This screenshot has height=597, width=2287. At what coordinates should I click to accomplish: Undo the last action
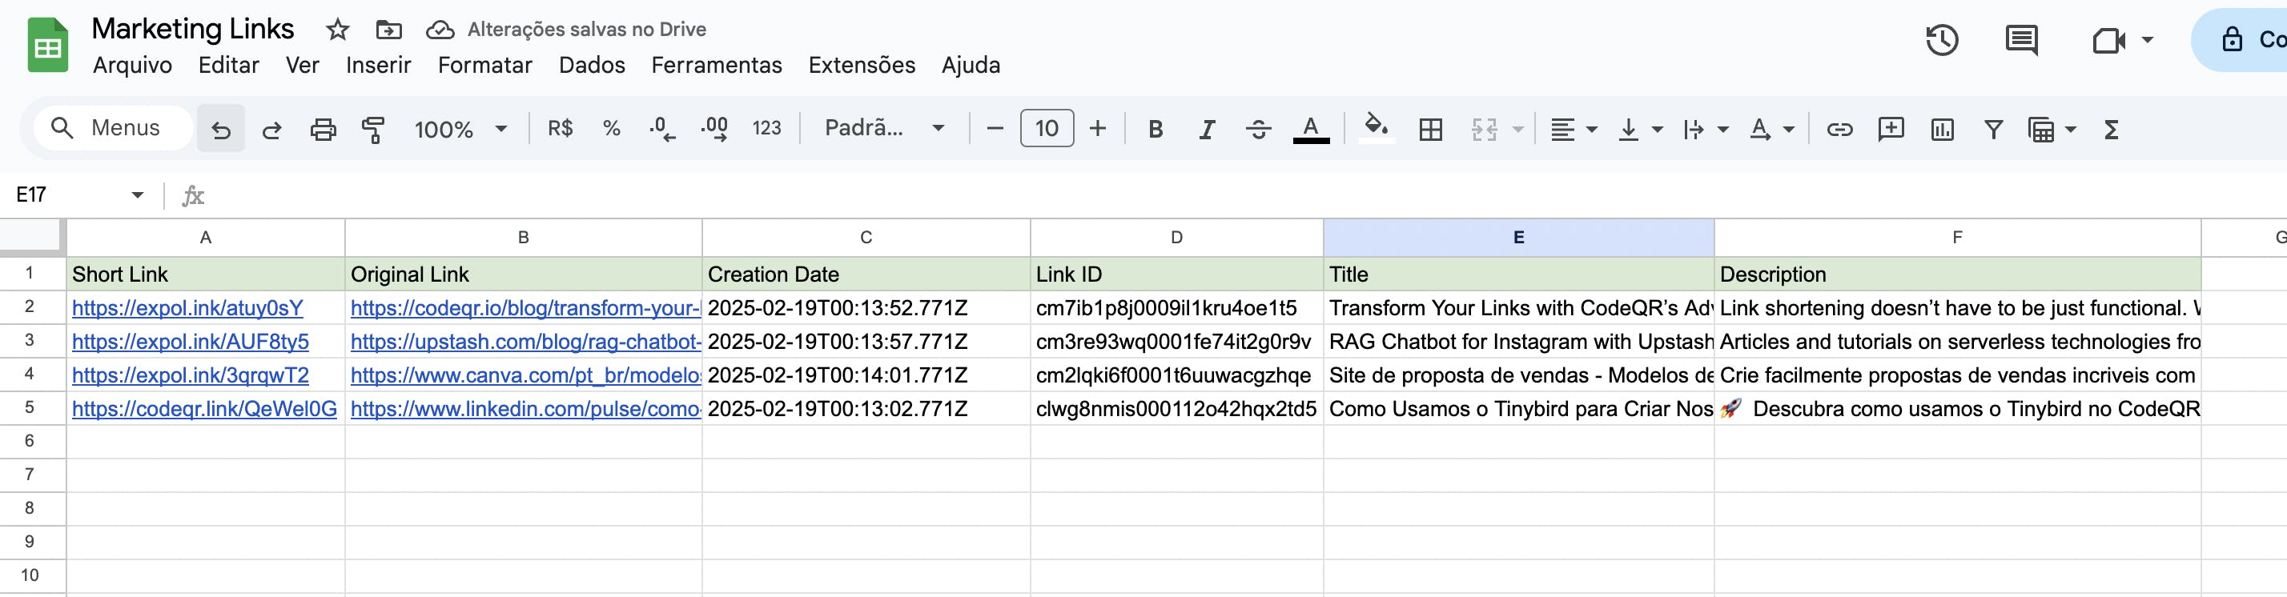221,130
